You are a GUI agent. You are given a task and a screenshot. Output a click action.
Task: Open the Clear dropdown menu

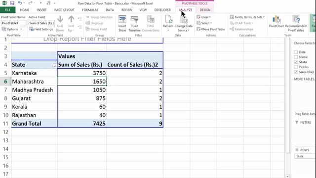coord(204,17)
